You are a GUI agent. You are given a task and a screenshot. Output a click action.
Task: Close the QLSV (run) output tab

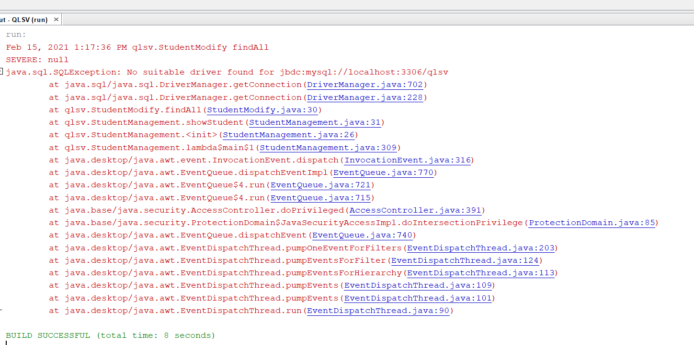56,20
